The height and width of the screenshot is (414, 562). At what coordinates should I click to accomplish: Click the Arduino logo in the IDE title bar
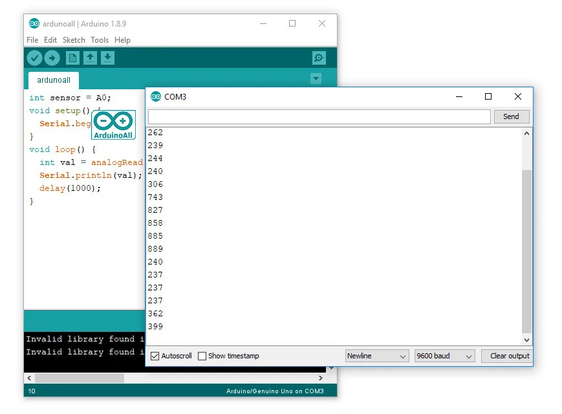pos(34,24)
